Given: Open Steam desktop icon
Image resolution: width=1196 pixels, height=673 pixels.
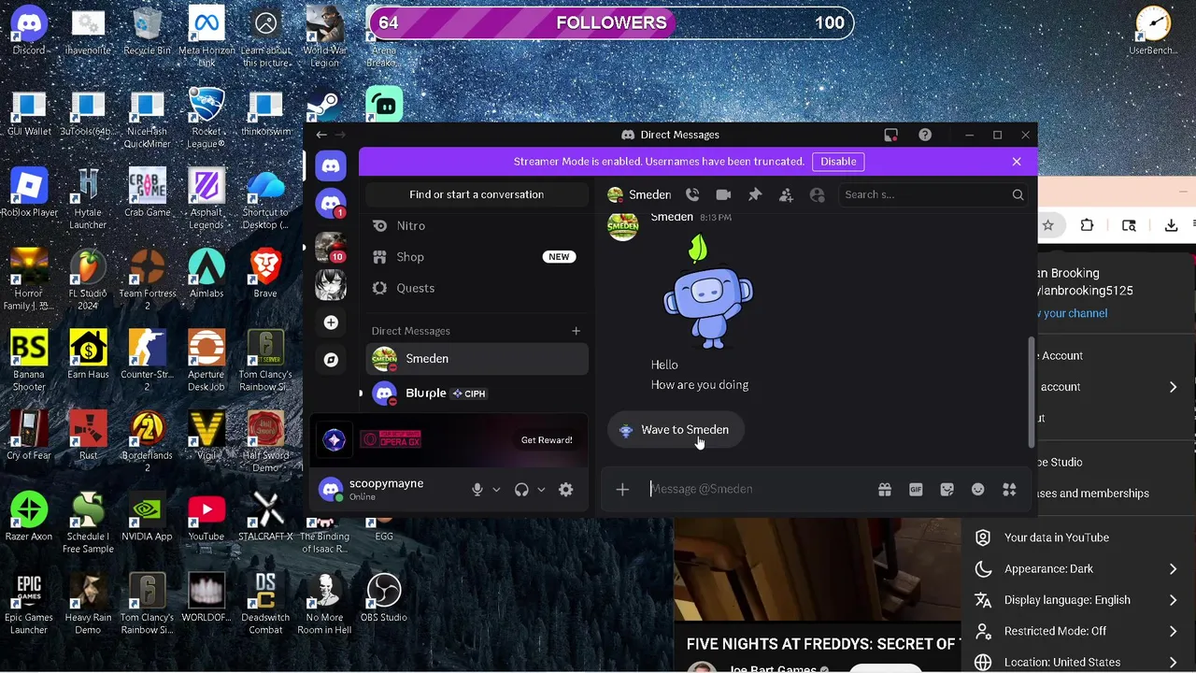Looking at the screenshot, I should [x=323, y=106].
